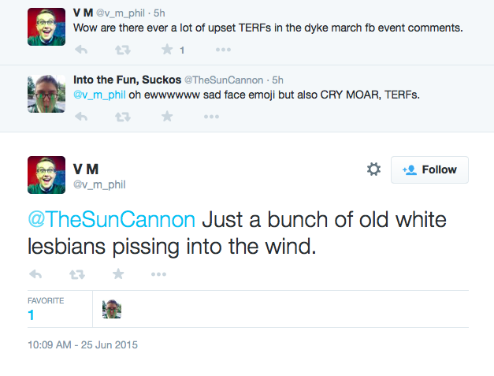Follow V M's account
The width and height of the screenshot is (494, 376).
coord(429,169)
